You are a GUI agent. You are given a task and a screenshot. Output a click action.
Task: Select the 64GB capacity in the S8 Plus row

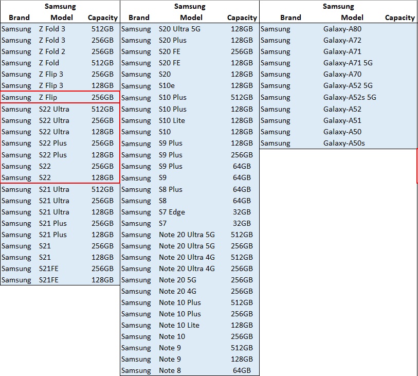pos(242,189)
